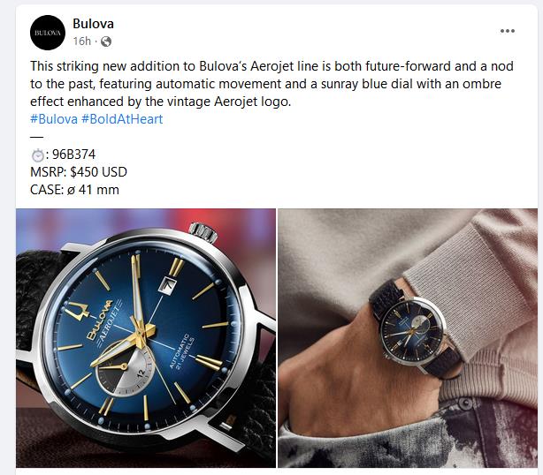Click the date window showing 7

(168, 285)
